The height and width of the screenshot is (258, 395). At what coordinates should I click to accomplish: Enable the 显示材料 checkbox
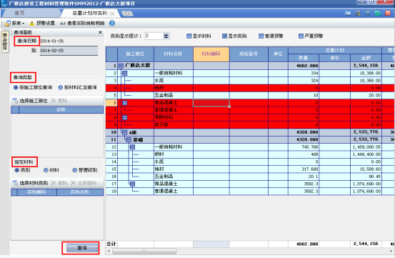[x=189, y=36]
